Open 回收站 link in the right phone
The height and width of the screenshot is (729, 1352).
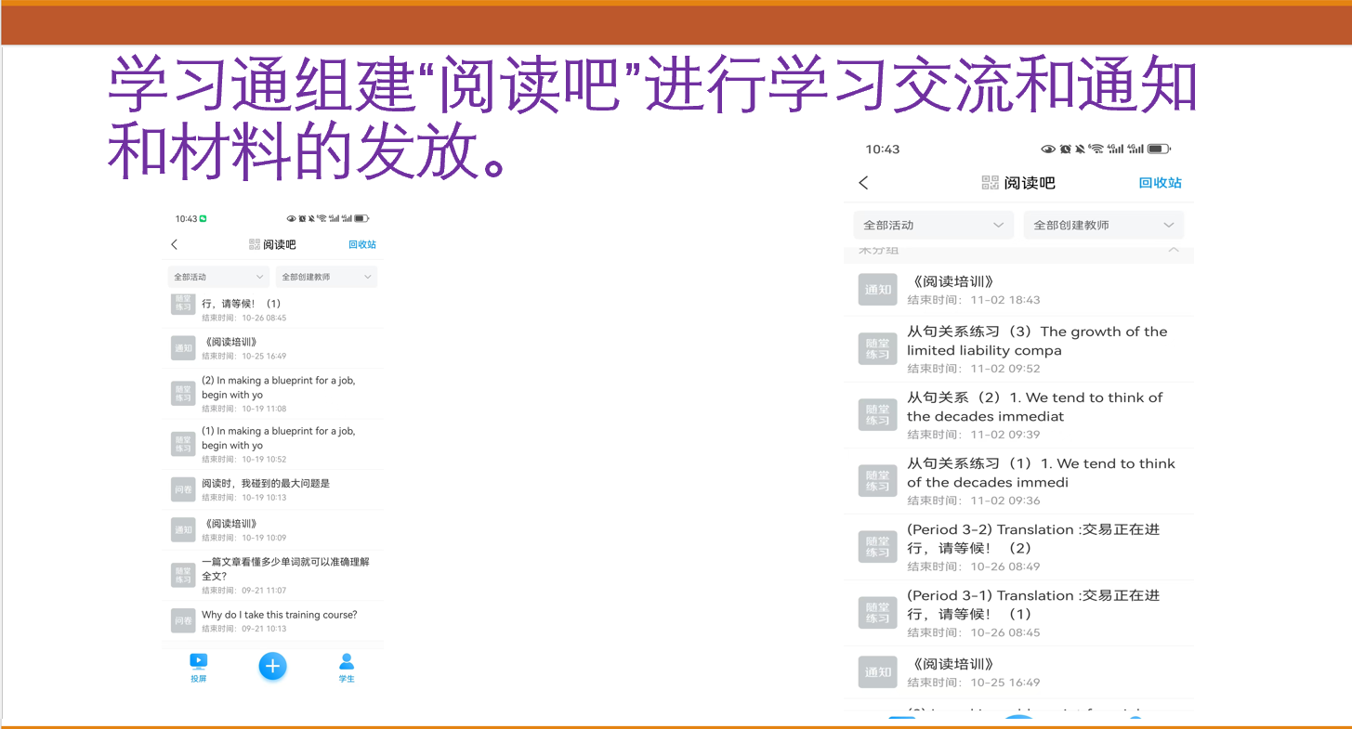pyautogui.click(x=1160, y=183)
